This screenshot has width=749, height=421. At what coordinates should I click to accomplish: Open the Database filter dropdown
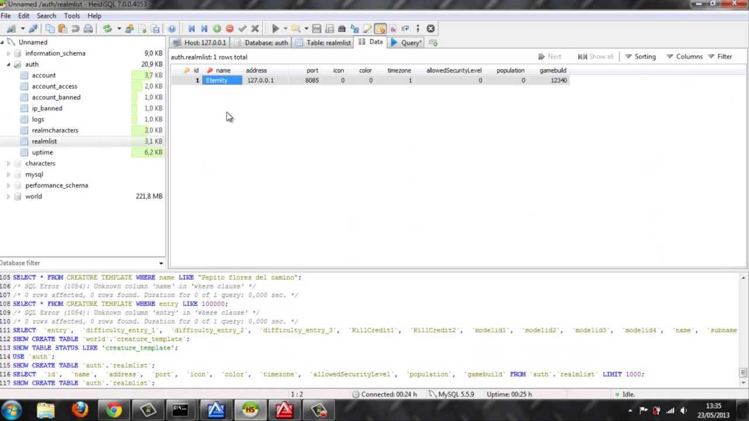(x=161, y=263)
